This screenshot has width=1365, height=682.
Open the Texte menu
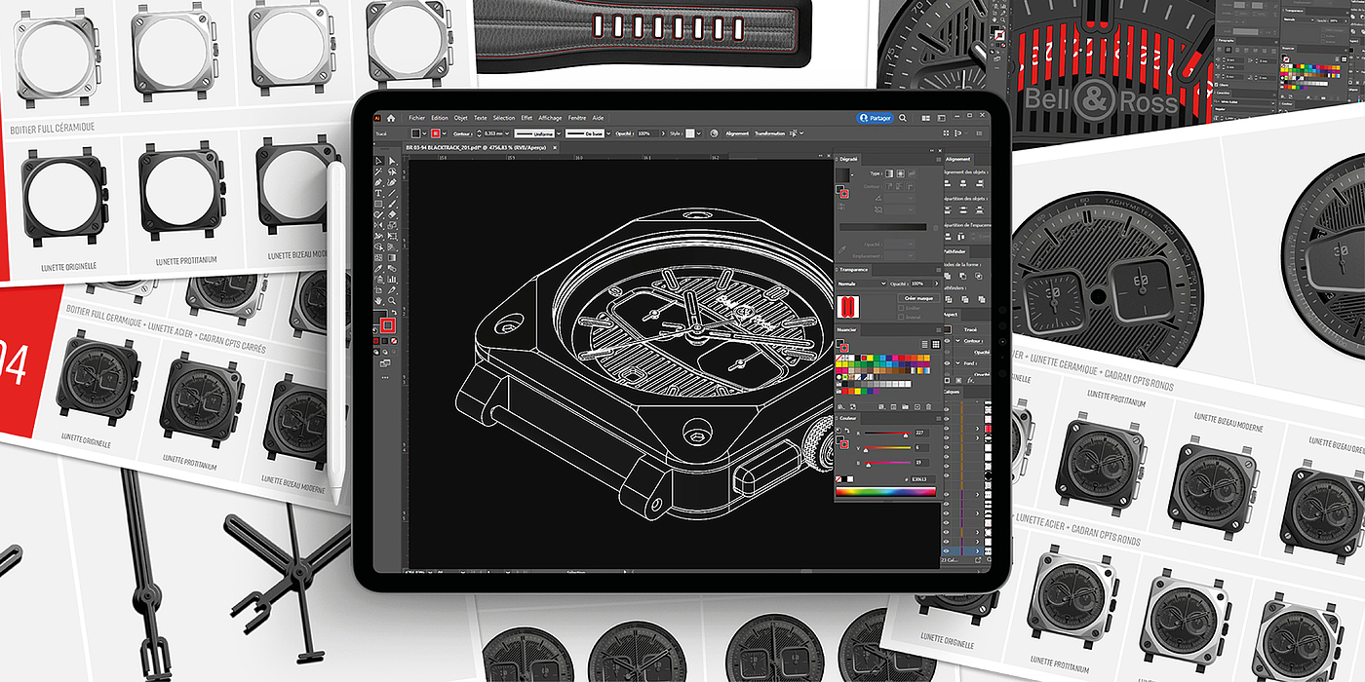click(x=481, y=118)
